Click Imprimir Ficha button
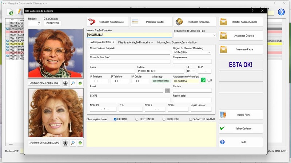The height and width of the screenshot is (163, 291). pyautogui.click(x=241, y=115)
